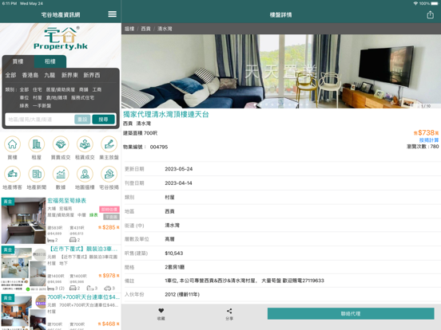Screen dimensions: 441x330
Task: Select the 租樓 tab
Action: [x=50, y=61]
